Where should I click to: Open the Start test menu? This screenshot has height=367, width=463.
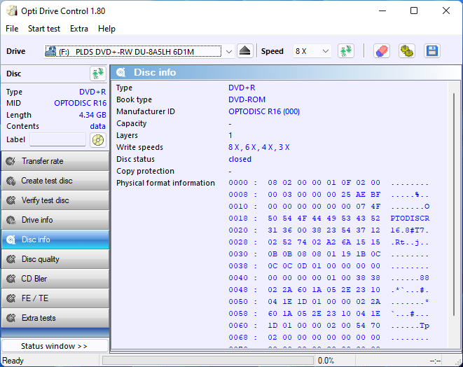44,29
